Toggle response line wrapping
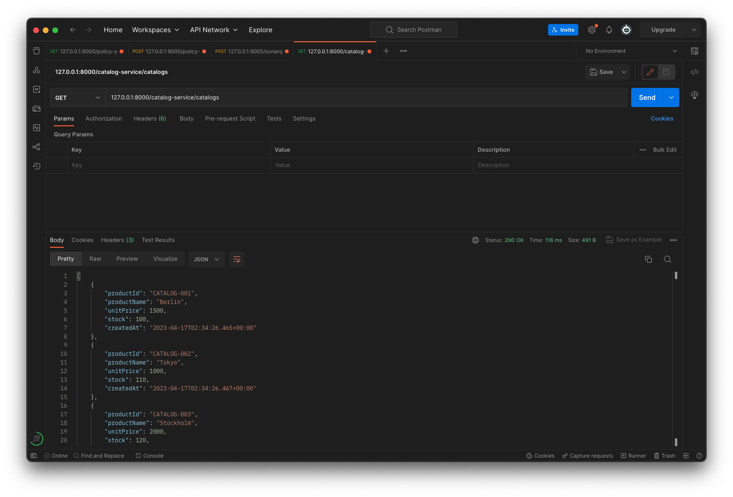This screenshot has width=733, height=497. (x=237, y=259)
